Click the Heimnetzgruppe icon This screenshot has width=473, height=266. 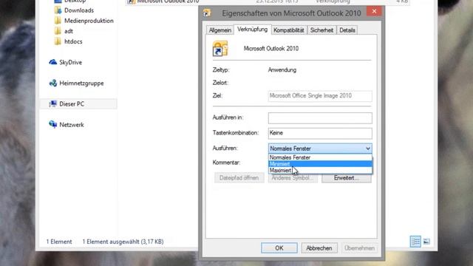point(52,83)
